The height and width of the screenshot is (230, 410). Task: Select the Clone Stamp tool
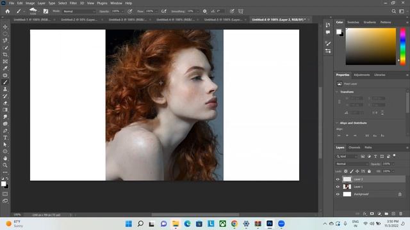[5, 89]
